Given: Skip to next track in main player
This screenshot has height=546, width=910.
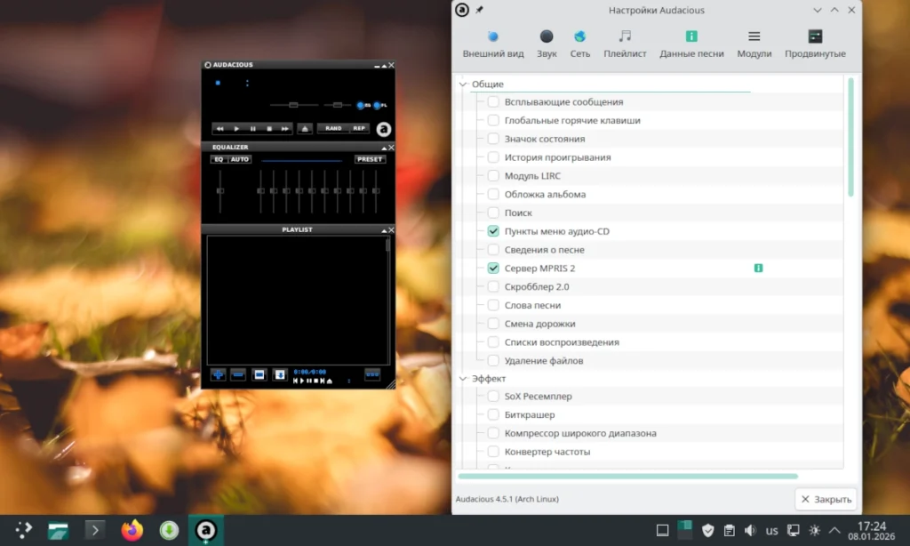Looking at the screenshot, I should pyautogui.click(x=285, y=128).
